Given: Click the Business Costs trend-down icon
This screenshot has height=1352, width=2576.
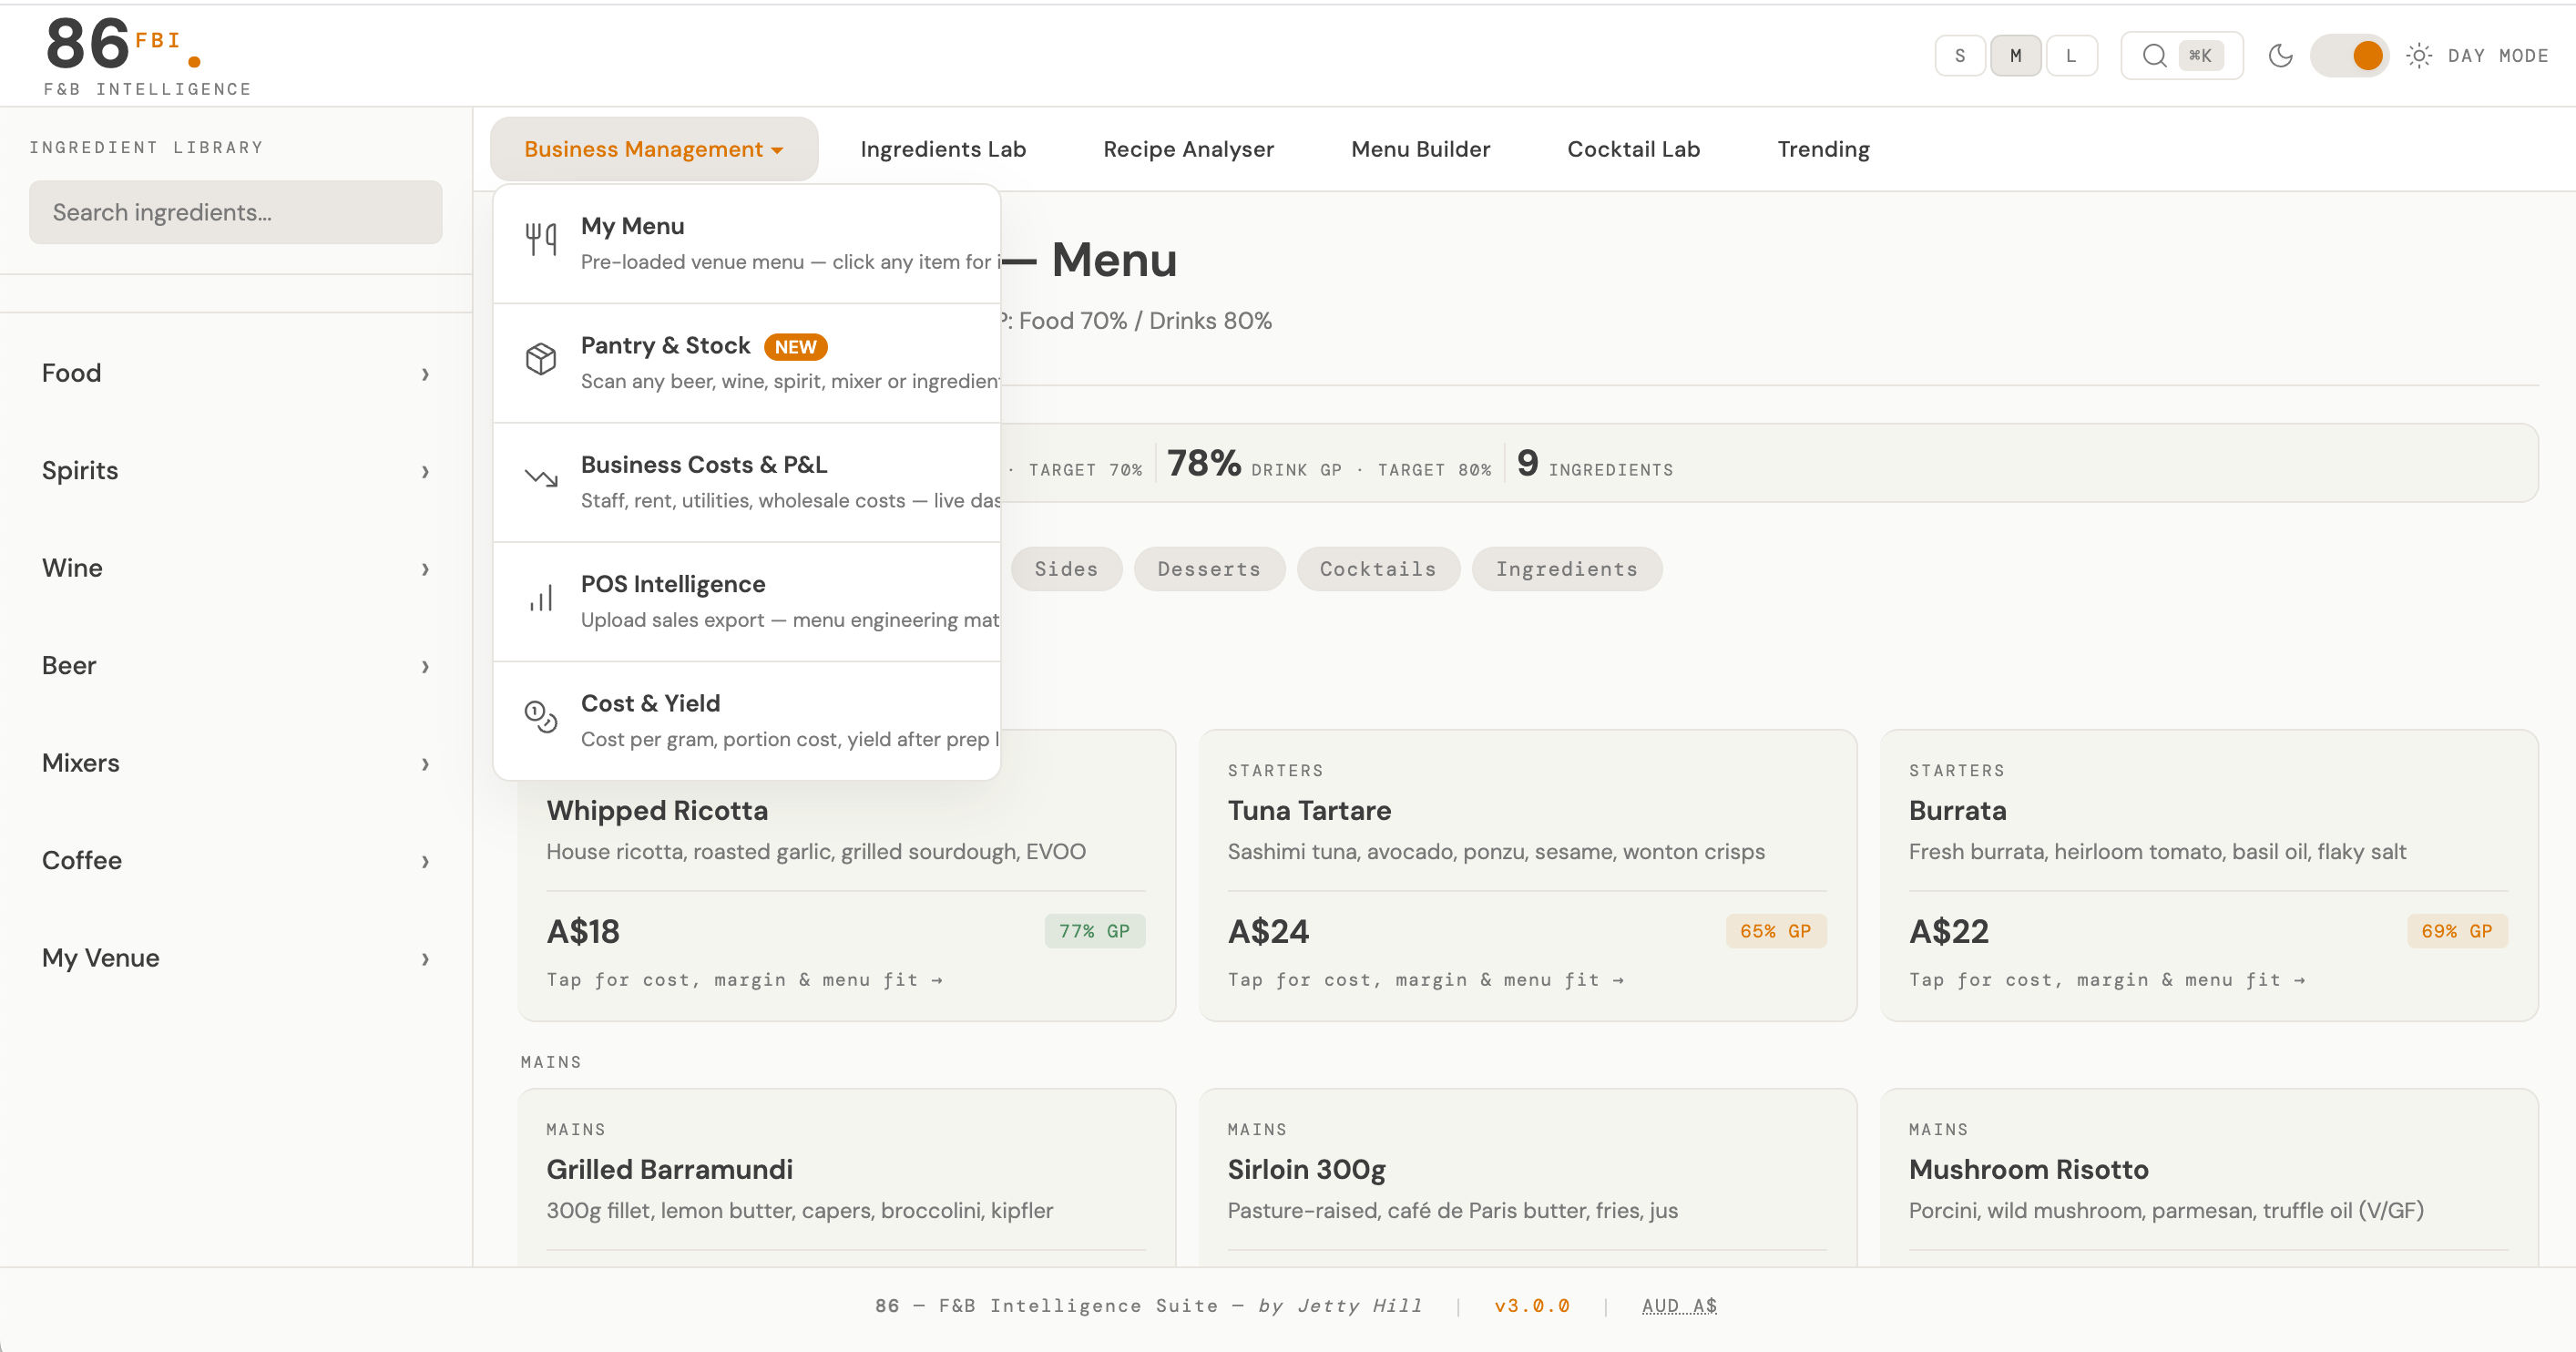Looking at the screenshot, I should tap(541, 478).
